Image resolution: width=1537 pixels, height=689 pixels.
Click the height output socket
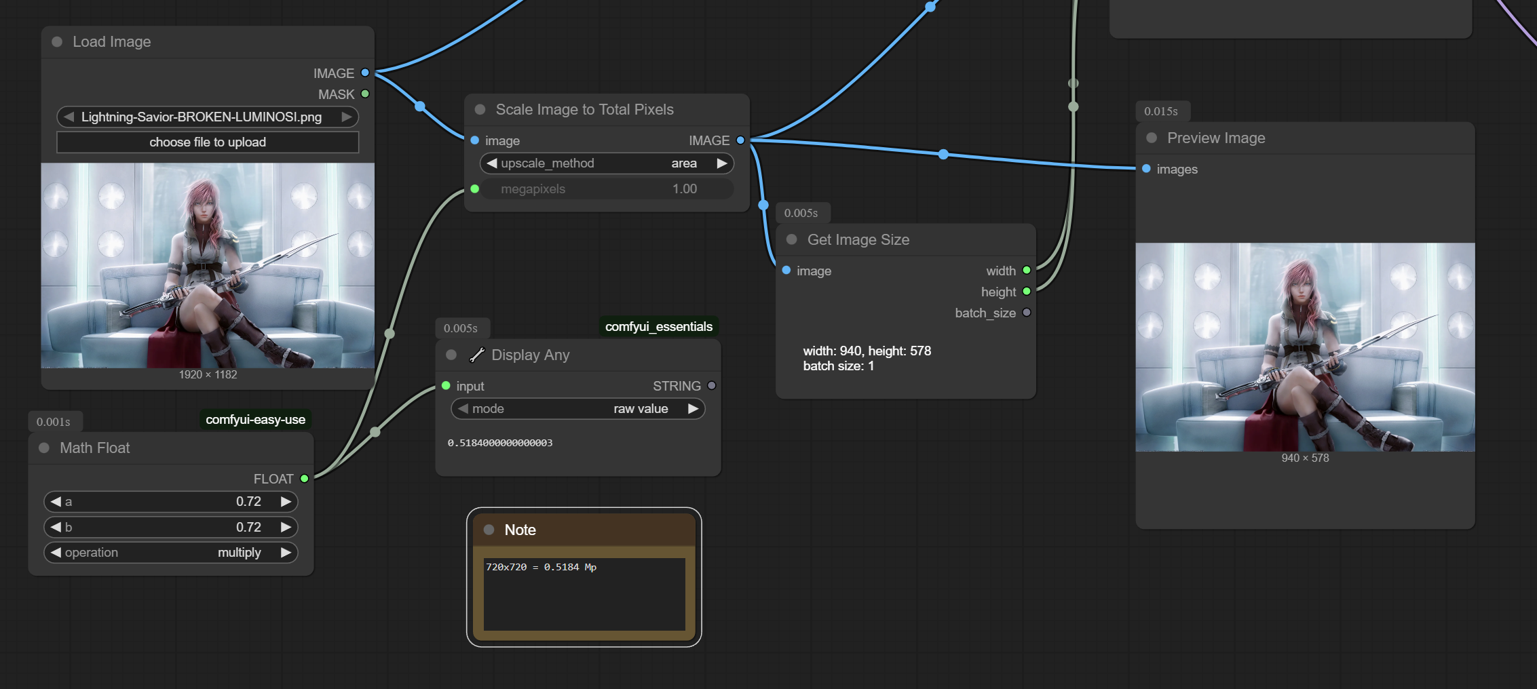coord(1027,292)
